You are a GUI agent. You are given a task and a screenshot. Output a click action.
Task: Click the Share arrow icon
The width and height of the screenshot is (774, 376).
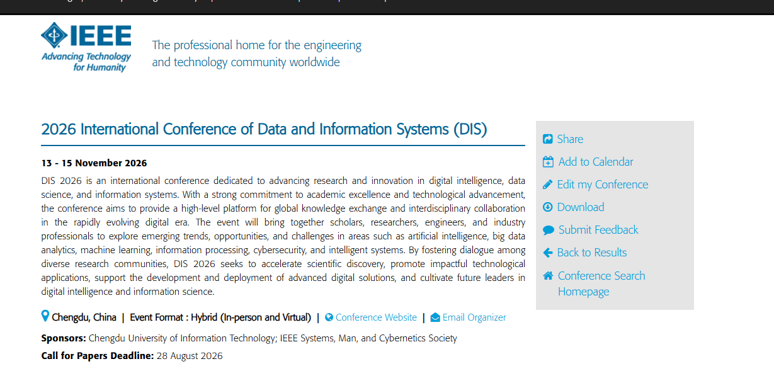(x=548, y=139)
